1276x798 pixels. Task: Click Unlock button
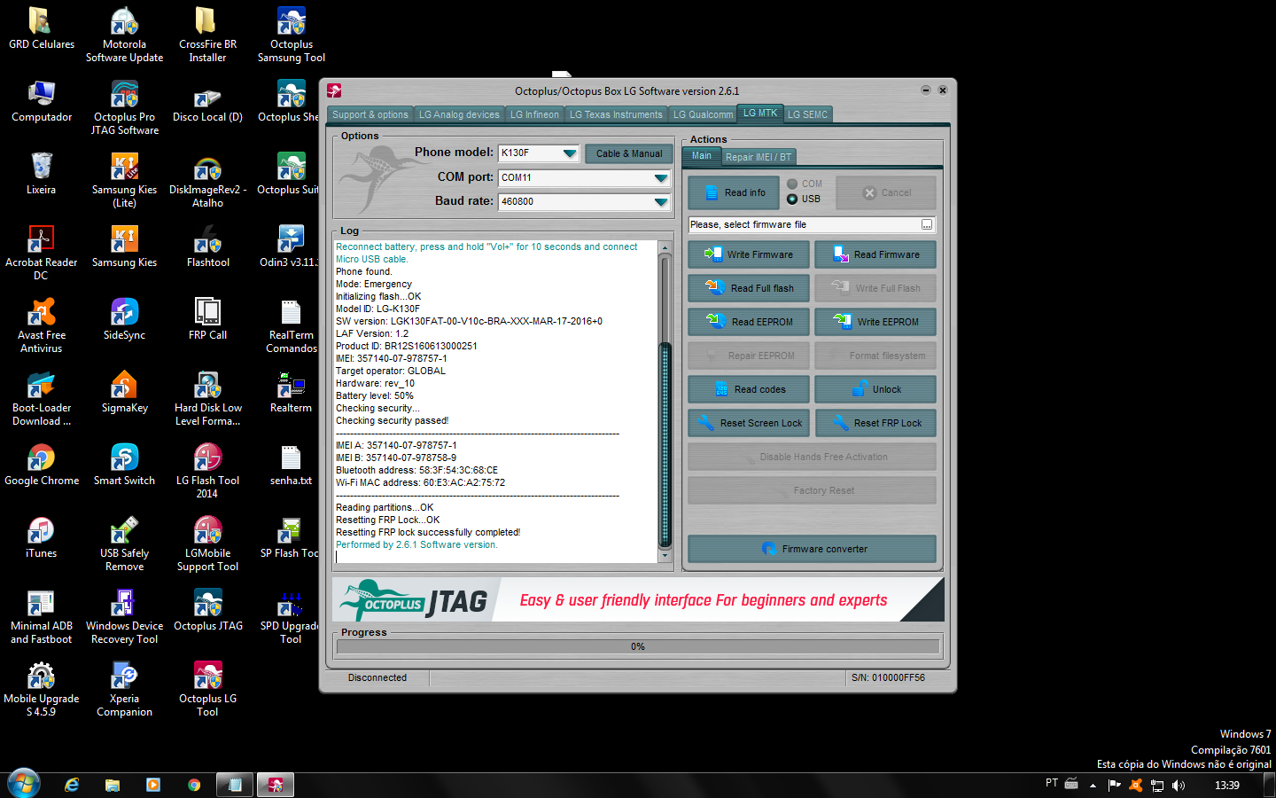click(x=875, y=389)
